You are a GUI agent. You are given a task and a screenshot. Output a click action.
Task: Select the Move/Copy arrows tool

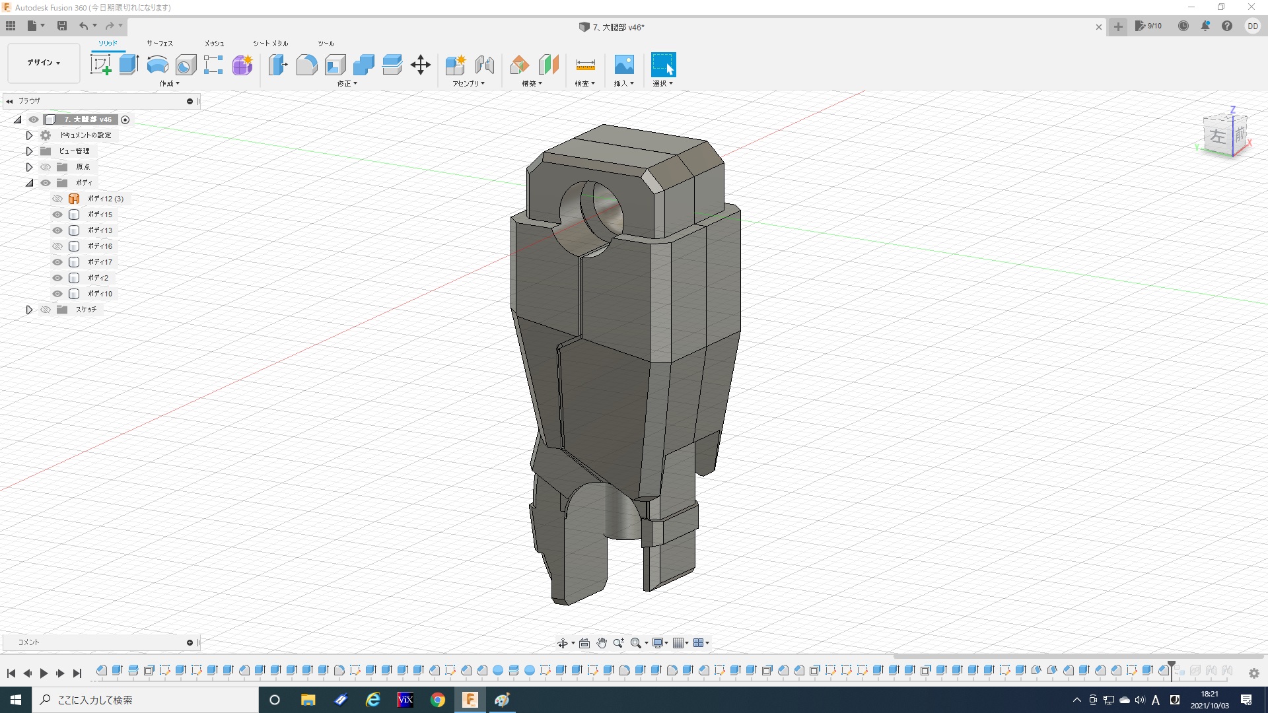pos(421,65)
